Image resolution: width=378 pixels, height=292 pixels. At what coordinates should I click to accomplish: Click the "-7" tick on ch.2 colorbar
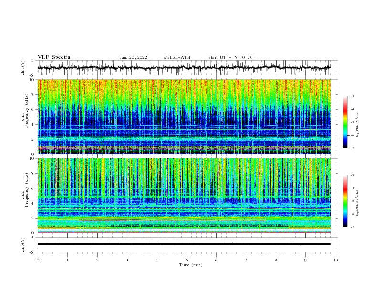[x=352, y=227]
